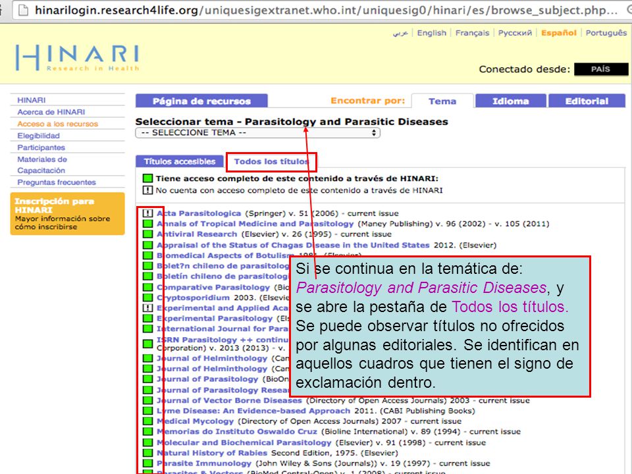Screen dimensions: 632x474
Task: Switch to the Tema tab
Action: [x=442, y=101]
